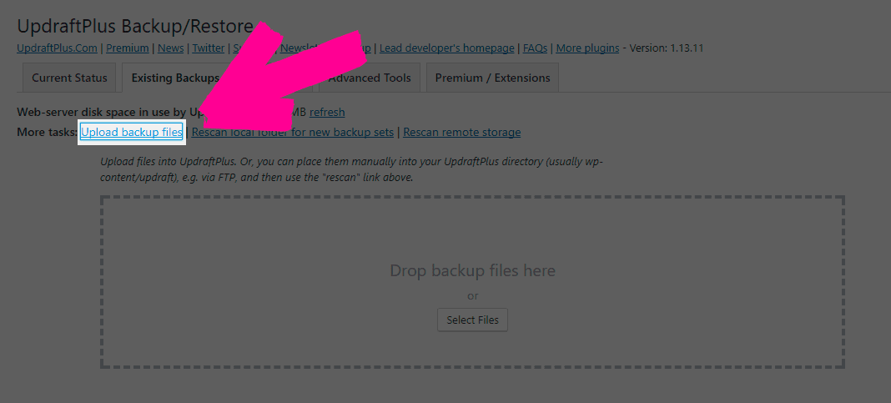Go to Premium / Extensions tab
Image resolution: width=891 pixels, height=403 pixels.
(492, 78)
